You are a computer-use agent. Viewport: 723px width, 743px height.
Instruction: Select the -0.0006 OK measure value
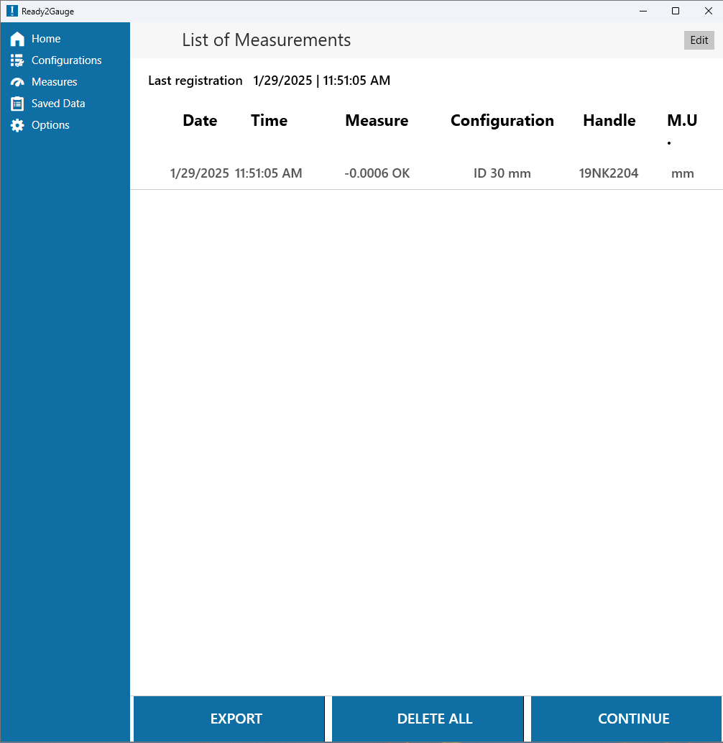pos(377,173)
